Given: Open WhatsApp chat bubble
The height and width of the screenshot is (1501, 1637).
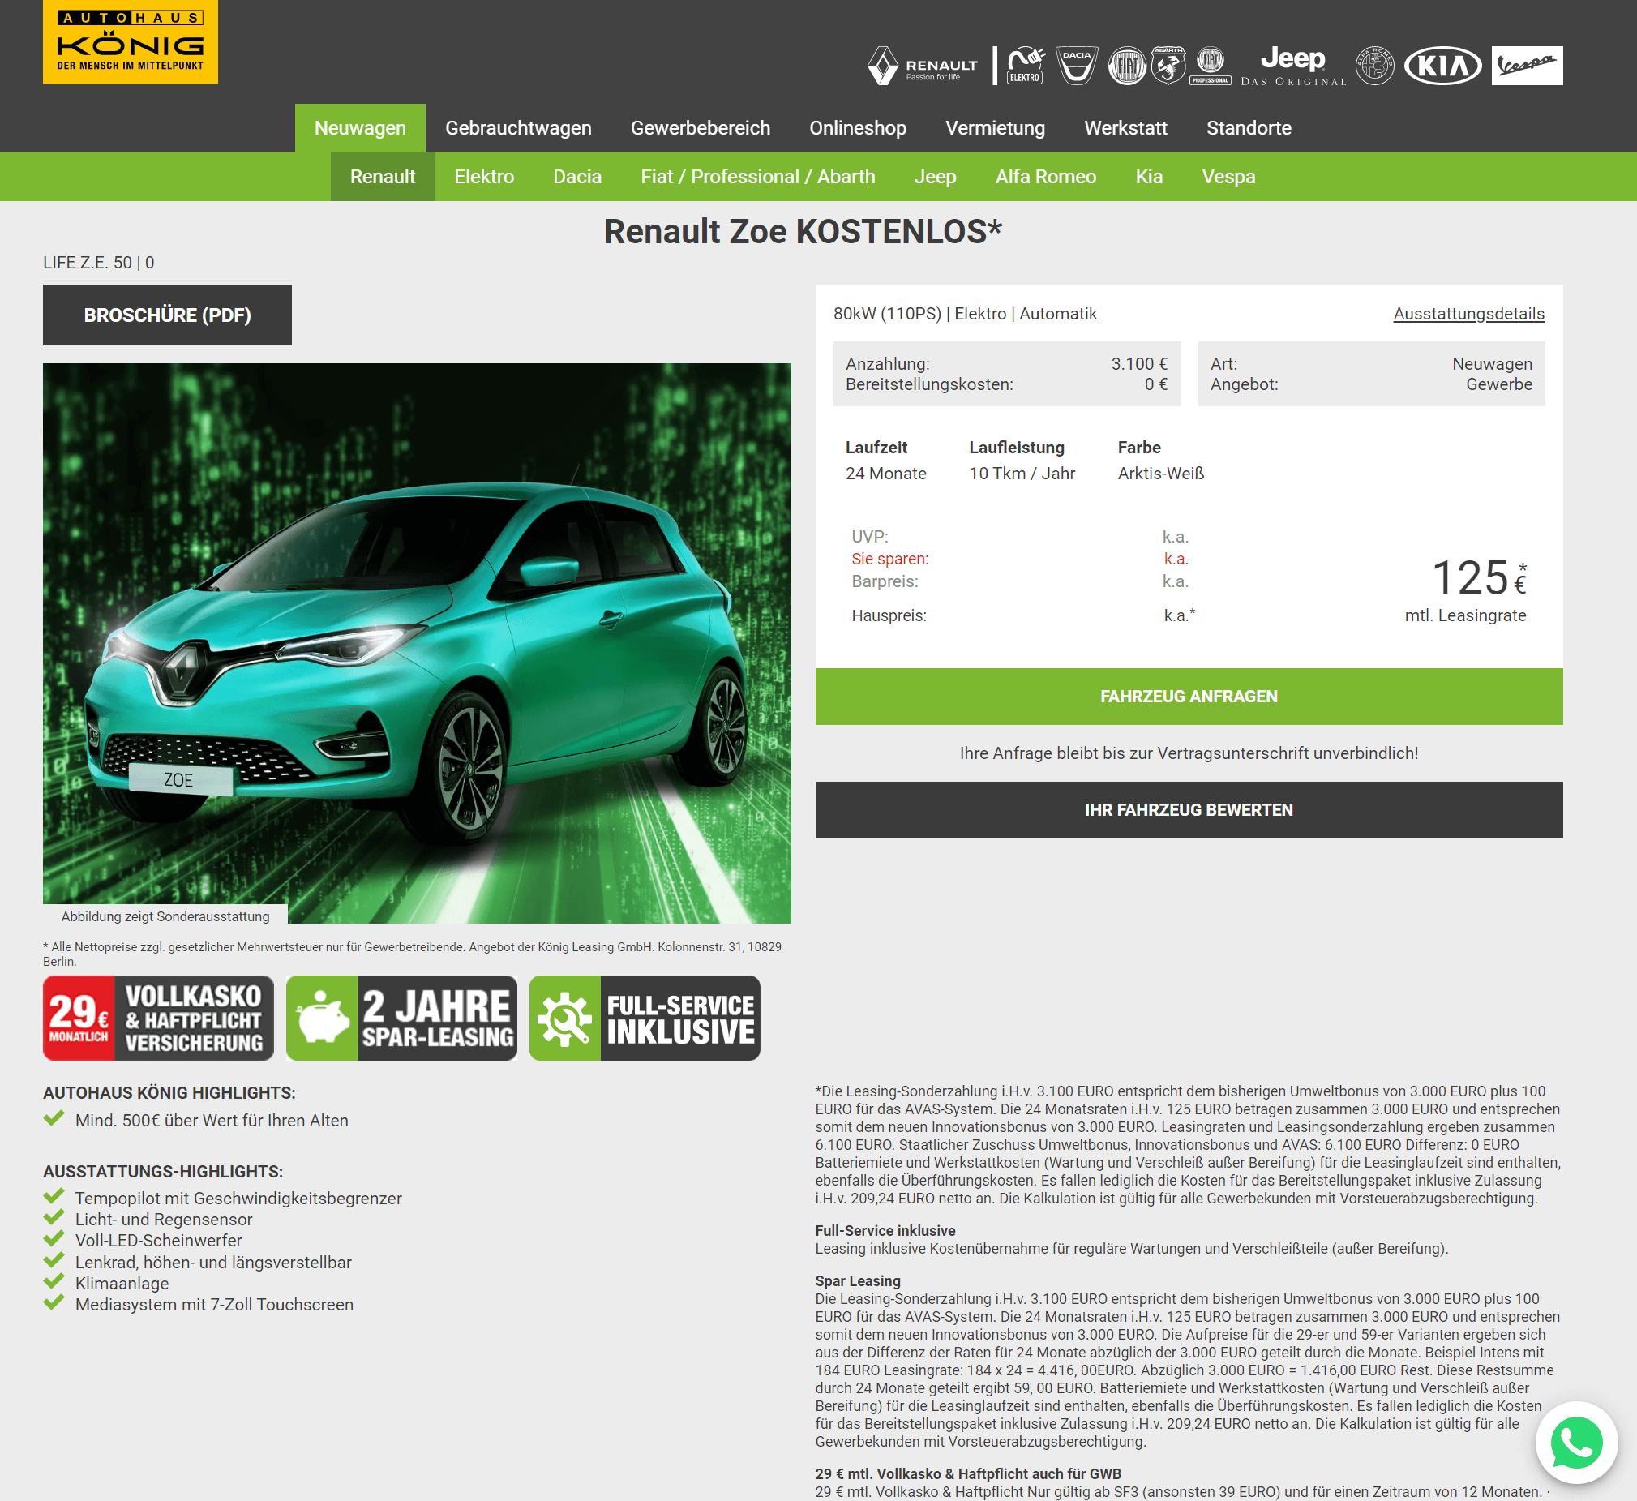Looking at the screenshot, I should pos(1576,1443).
